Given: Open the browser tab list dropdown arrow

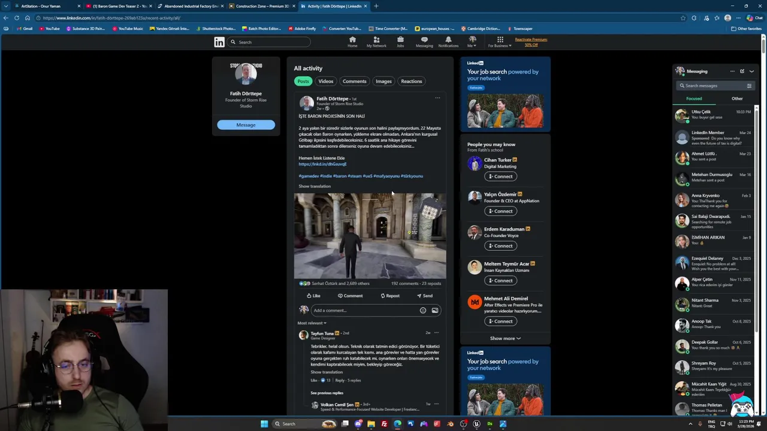Looking at the screenshot, I should point(6,6).
